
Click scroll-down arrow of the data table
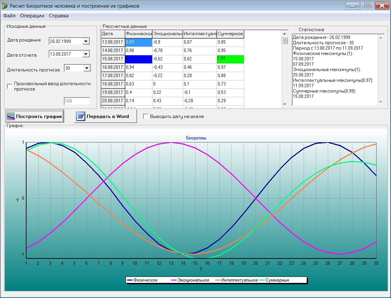coord(285,104)
